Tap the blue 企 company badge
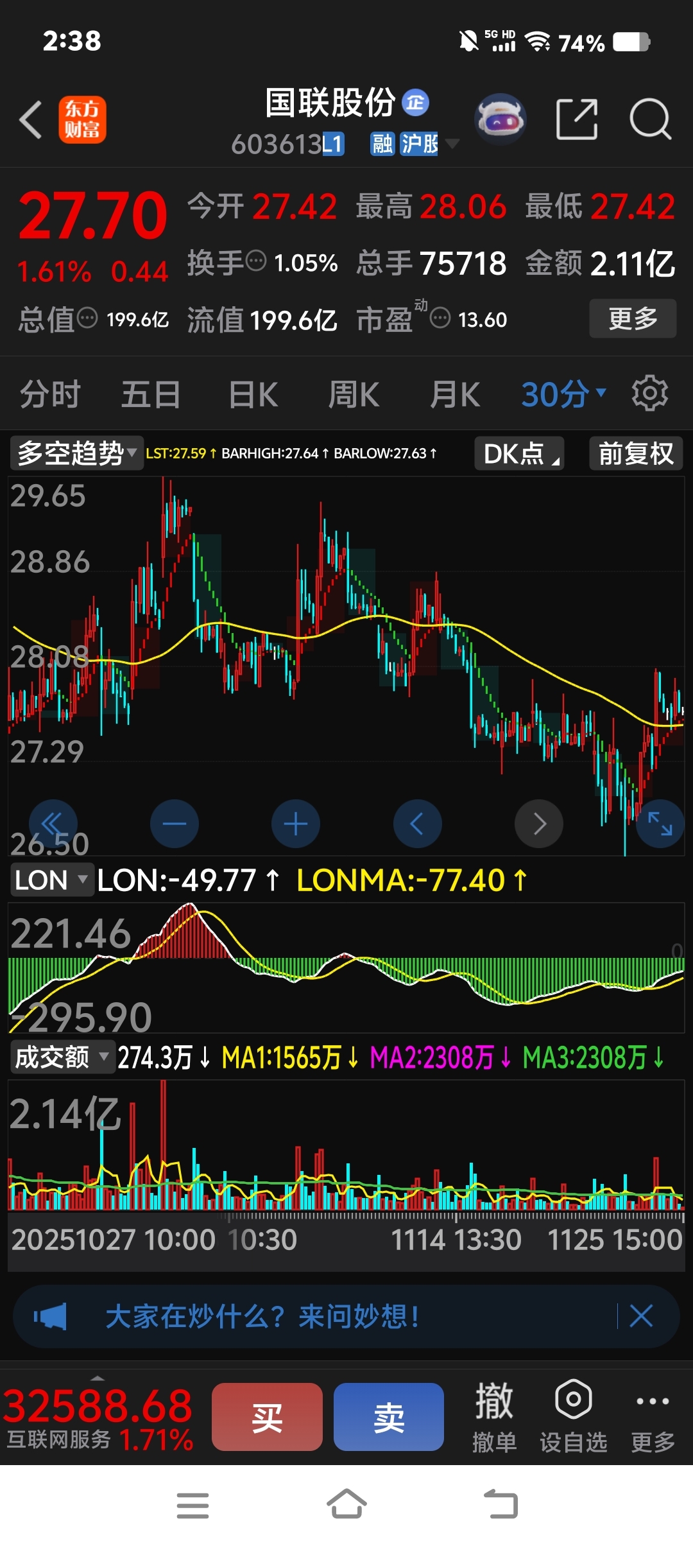Viewport: 693px width, 1546px height. (415, 102)
